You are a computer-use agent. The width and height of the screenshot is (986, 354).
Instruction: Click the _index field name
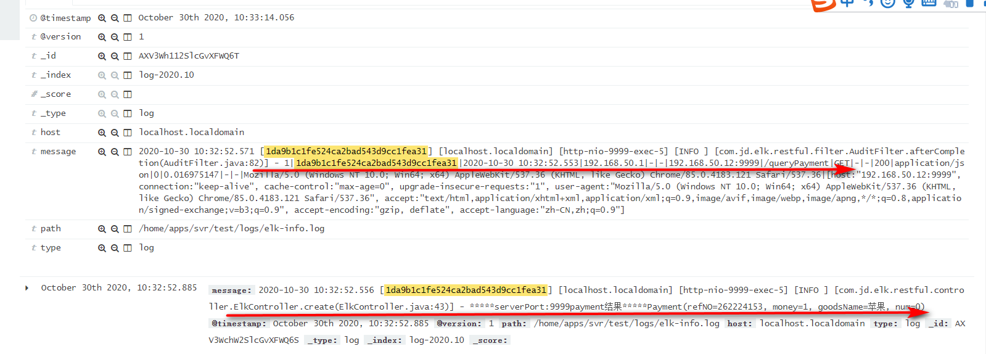click(55, 75)
